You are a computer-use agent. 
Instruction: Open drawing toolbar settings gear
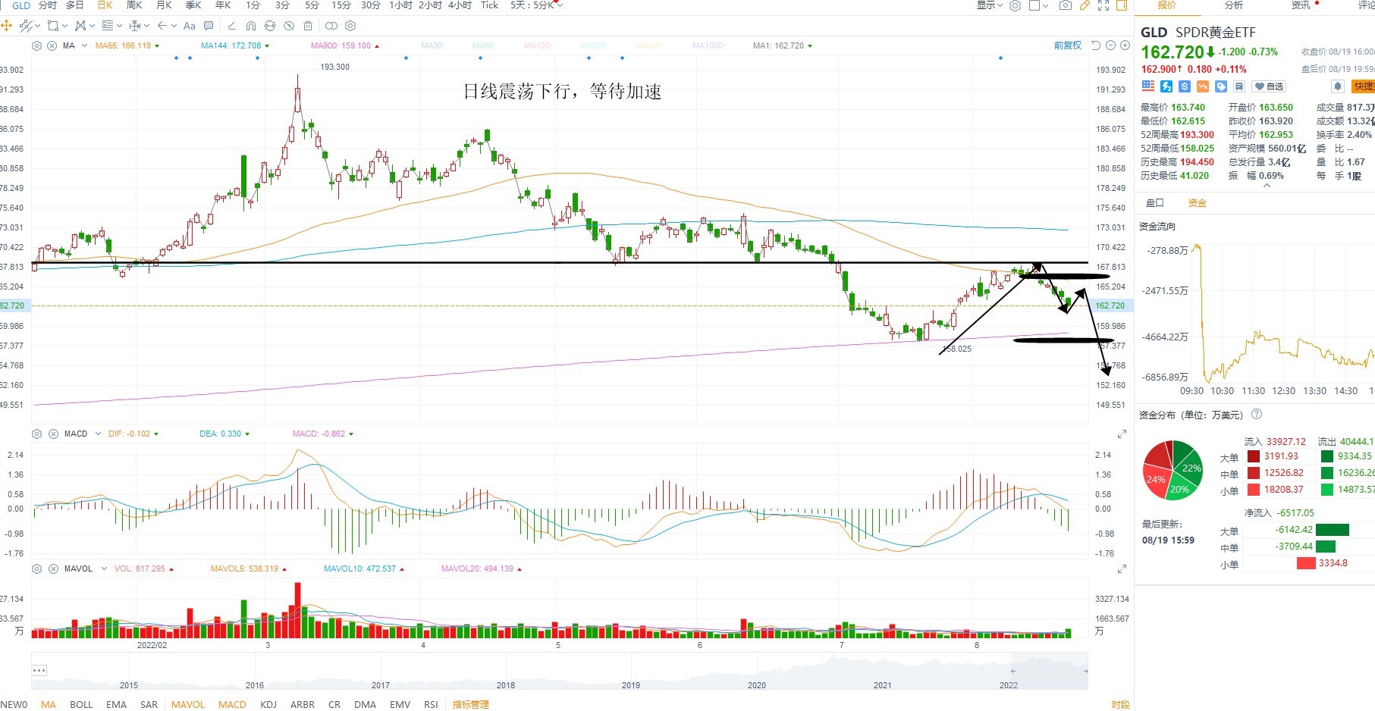point(350,26)
